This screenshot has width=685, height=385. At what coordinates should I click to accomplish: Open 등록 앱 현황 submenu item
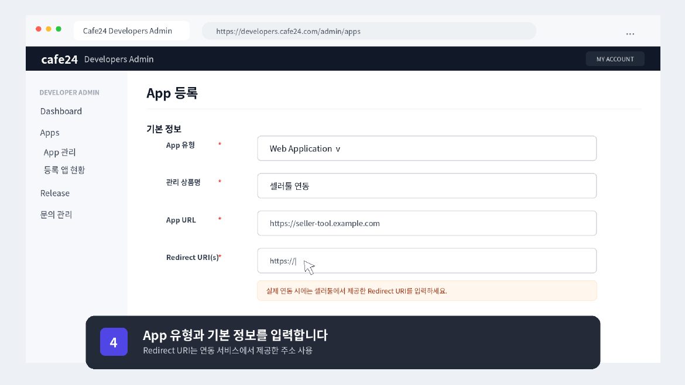click(64, 170)
